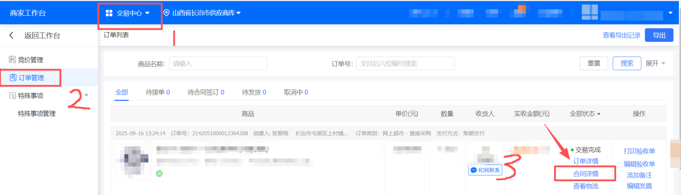
Task: Click the back arrow beside 返回工作台
Action: pyautogui.click(x=11, y=35)
